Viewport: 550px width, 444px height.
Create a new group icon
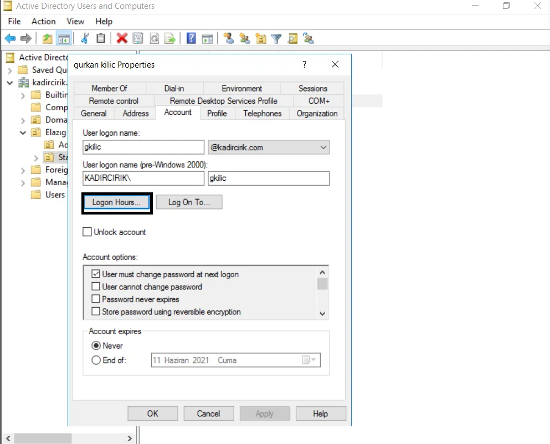[x=244, y=38]
